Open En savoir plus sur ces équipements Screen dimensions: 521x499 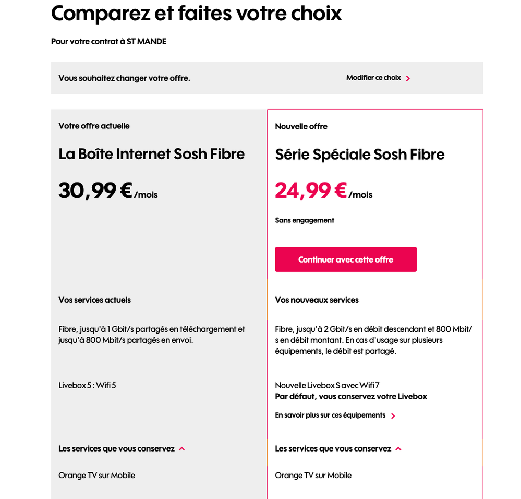tap(330, 415)
